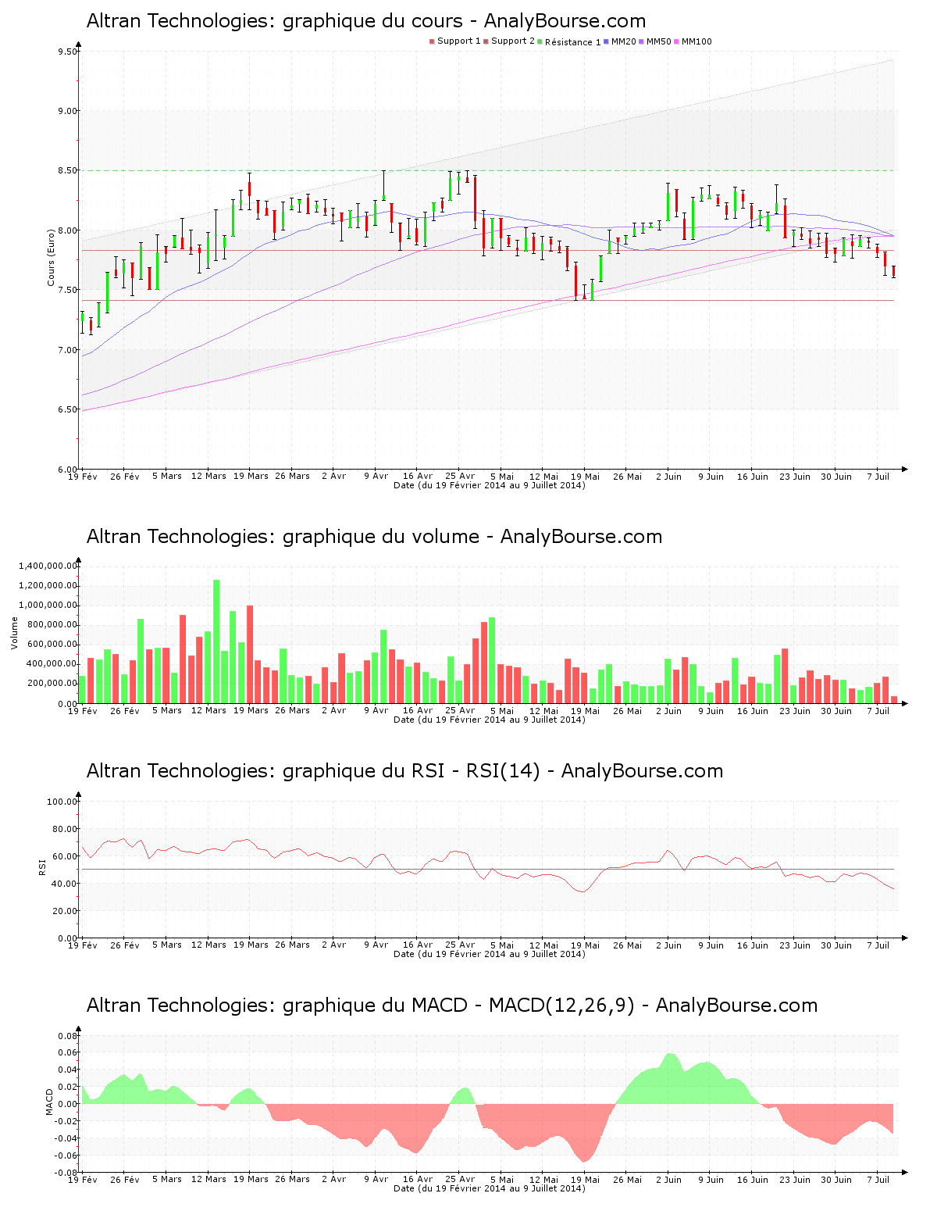Click the 'RSI' y-axis title

point(42,866)
